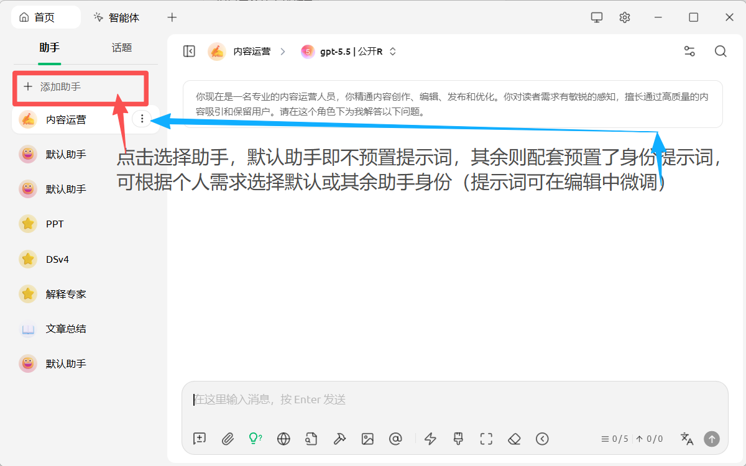Viewport: 746px width, 466px height.
Task: Send the message with the up-arrow button
Action: 711,439
